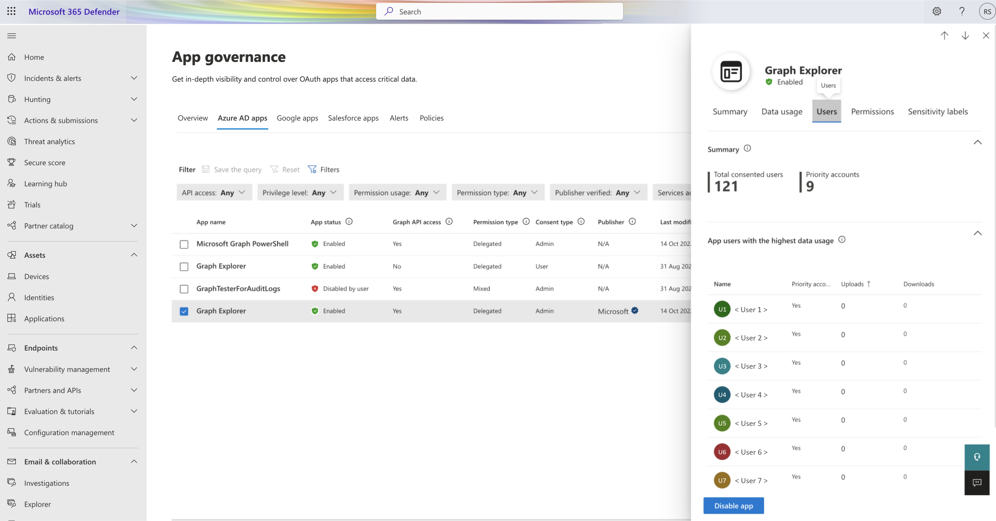This screenshot has width=996, height=521.
Task: Switch to the Permissions tab
Action: pyautogui.click(x=872, y=111)
